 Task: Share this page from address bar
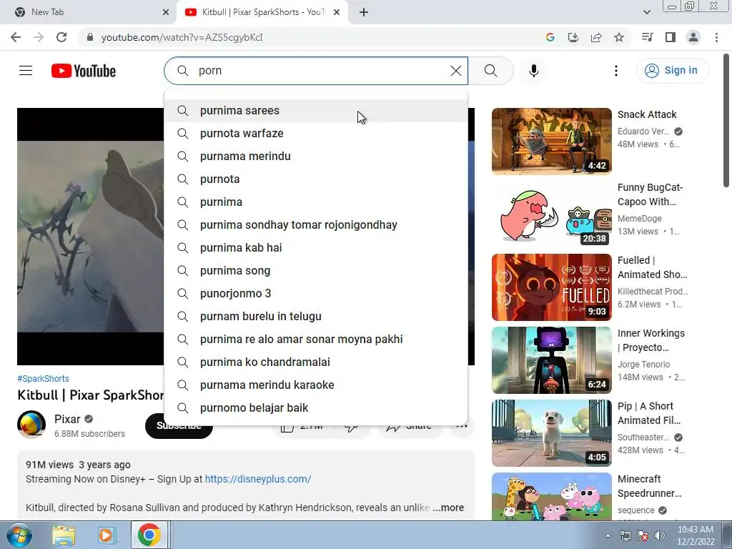[x=596, y=37]
